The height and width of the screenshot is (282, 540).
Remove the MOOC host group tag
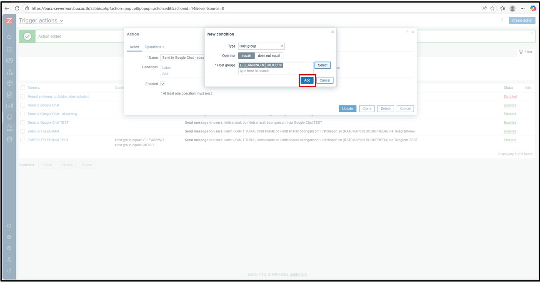click(280, 65)
